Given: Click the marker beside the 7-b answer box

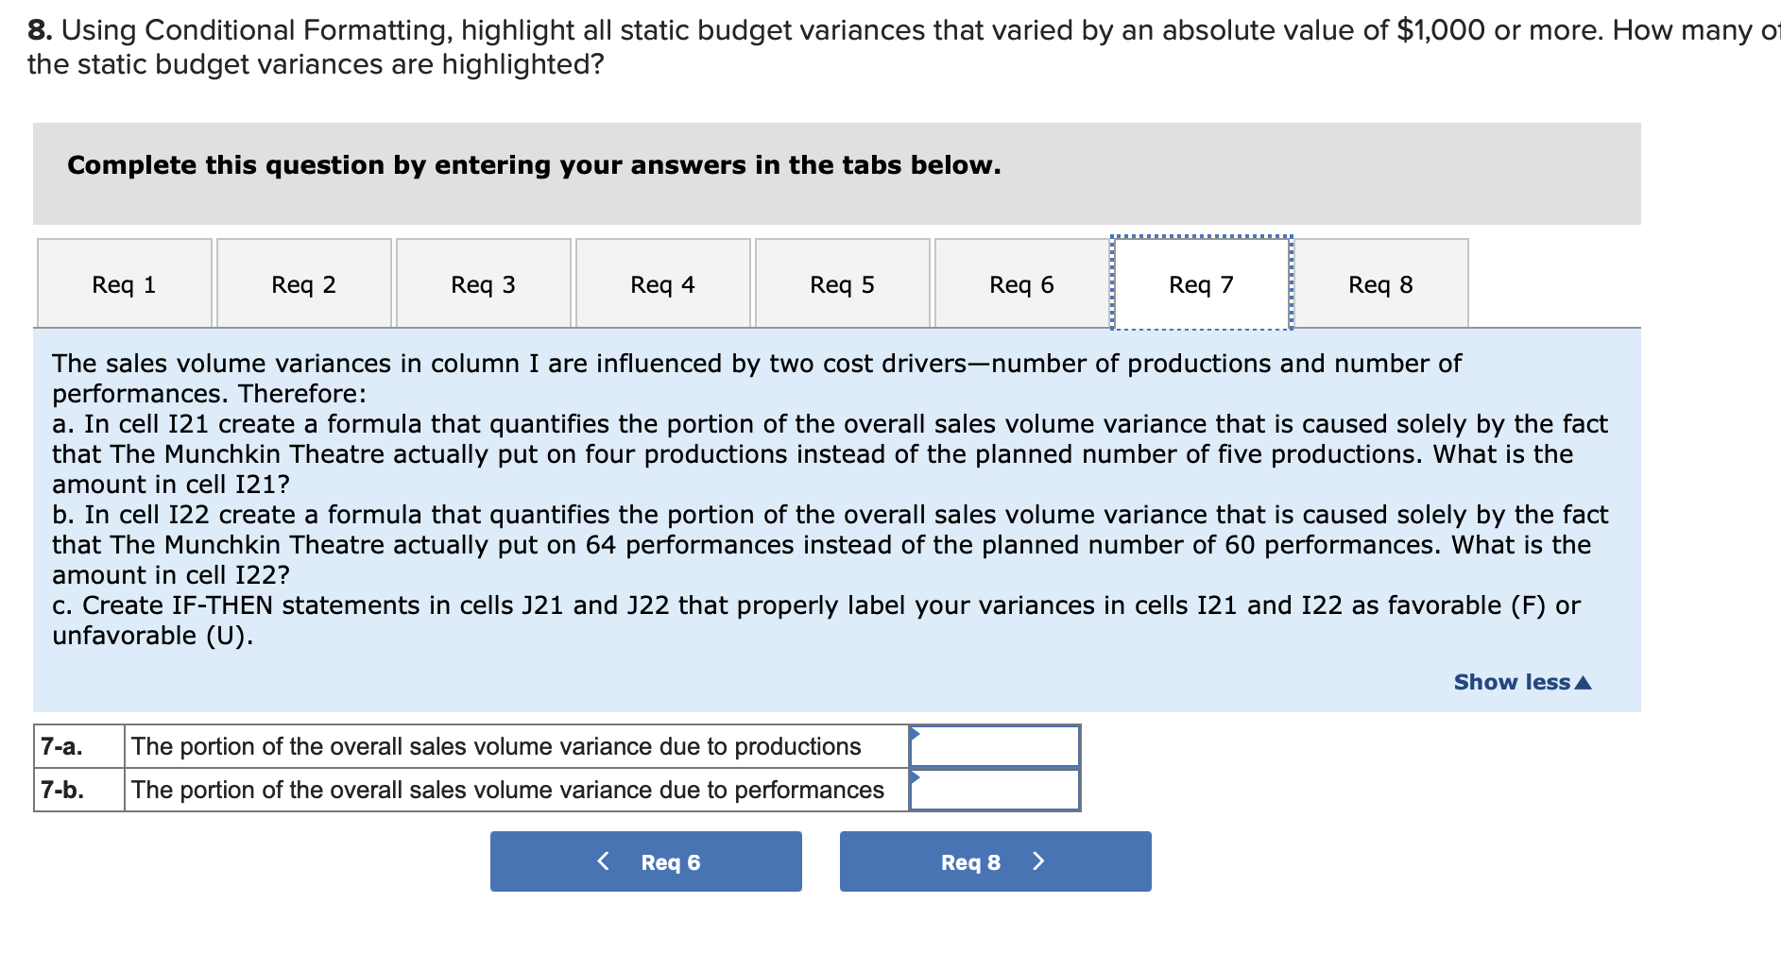Looking at the screenshot, I should 915,777.
